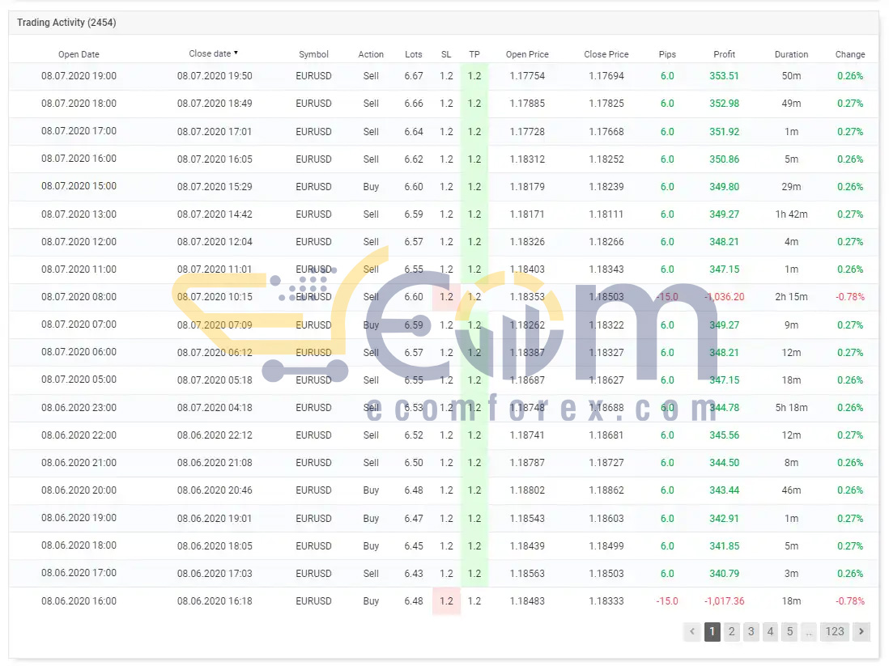Jump to last page 123
Image resolution: width=889 pixels, height=666 pixels.
pyautogui.click(x=835, y=631)
